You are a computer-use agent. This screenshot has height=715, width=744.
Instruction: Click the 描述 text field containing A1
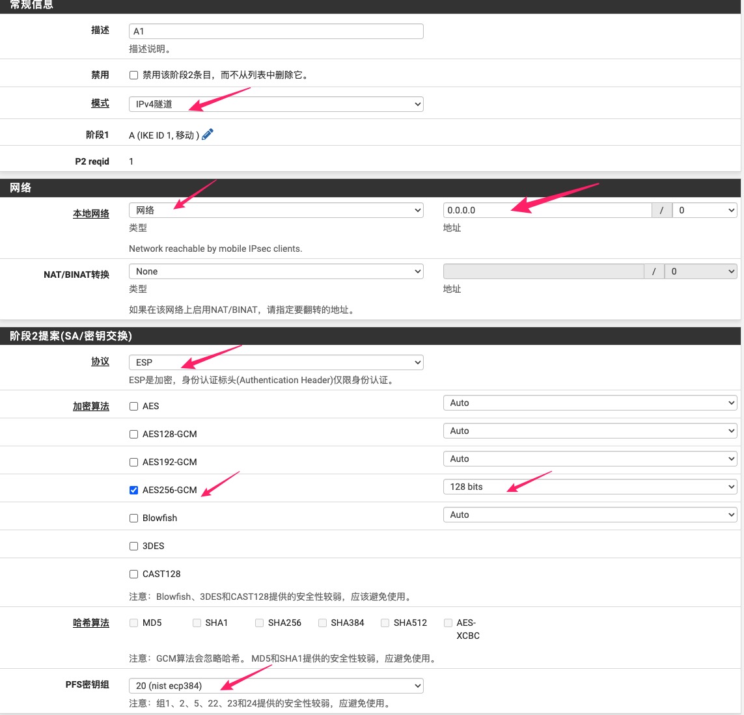pos(276,31)
